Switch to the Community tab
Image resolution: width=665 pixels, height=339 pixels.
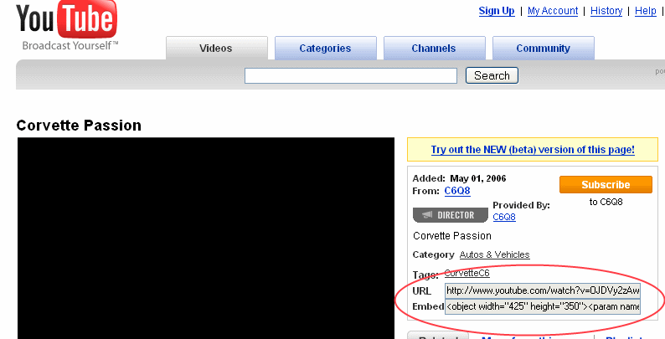[544, 48]
